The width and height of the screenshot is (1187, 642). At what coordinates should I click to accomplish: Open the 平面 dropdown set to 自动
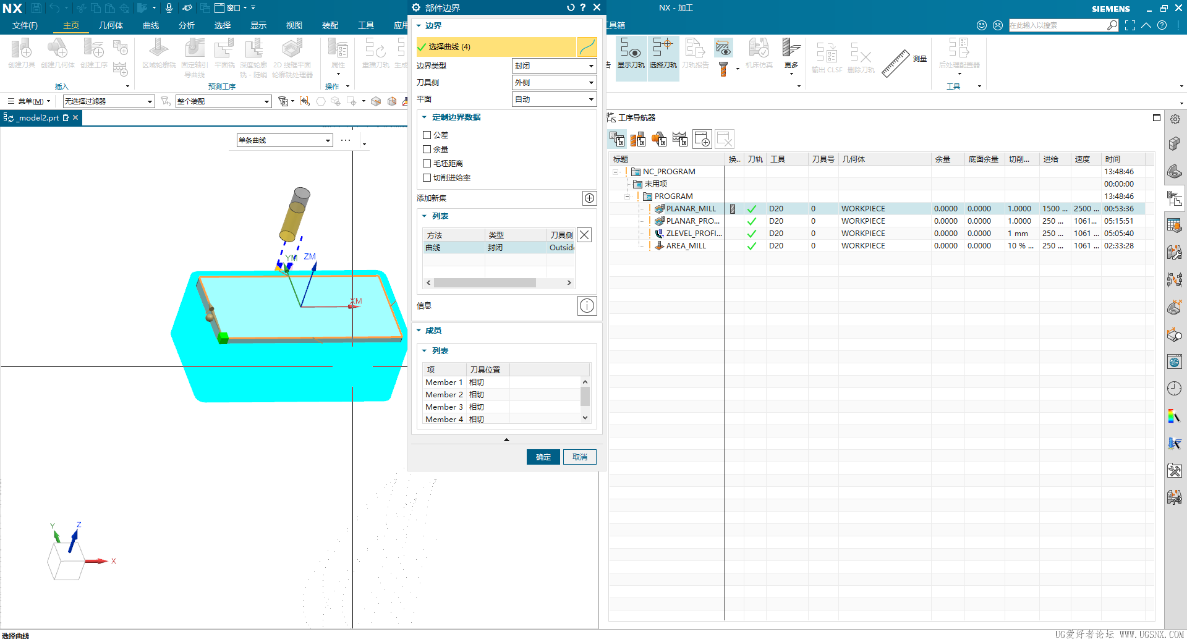click(555, 99)
